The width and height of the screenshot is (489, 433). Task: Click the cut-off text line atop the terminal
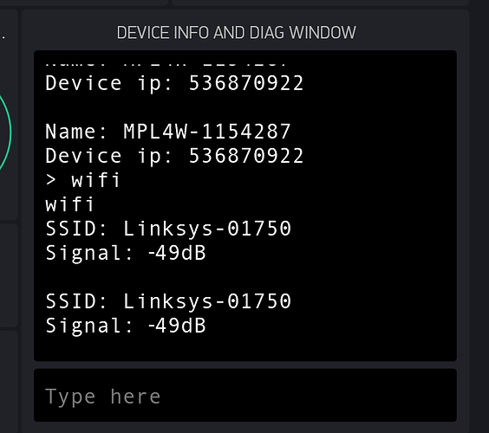coord(166,63)
